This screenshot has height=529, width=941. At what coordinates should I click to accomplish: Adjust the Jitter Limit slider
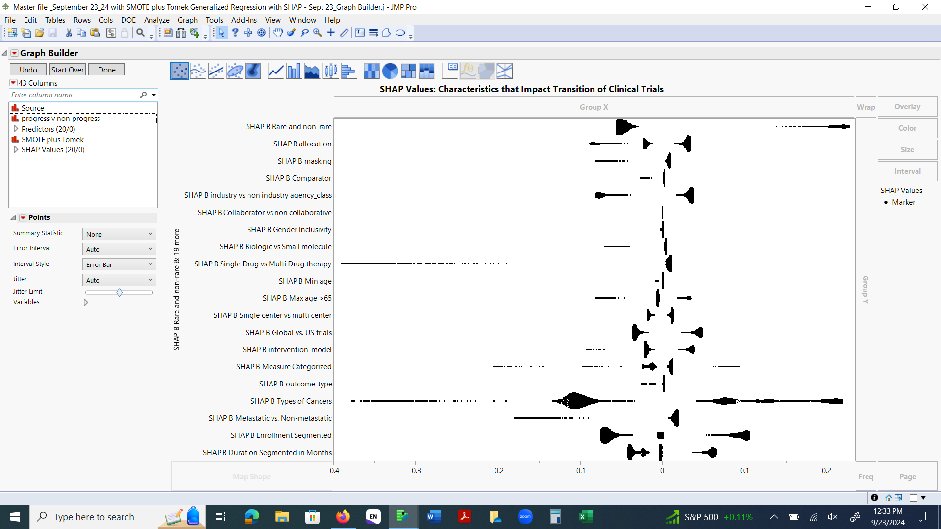119,292
